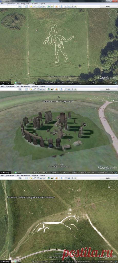Click the look-around compass ring, top window
The width and height of the screenshot is (118, 263).
coord(113,13)
